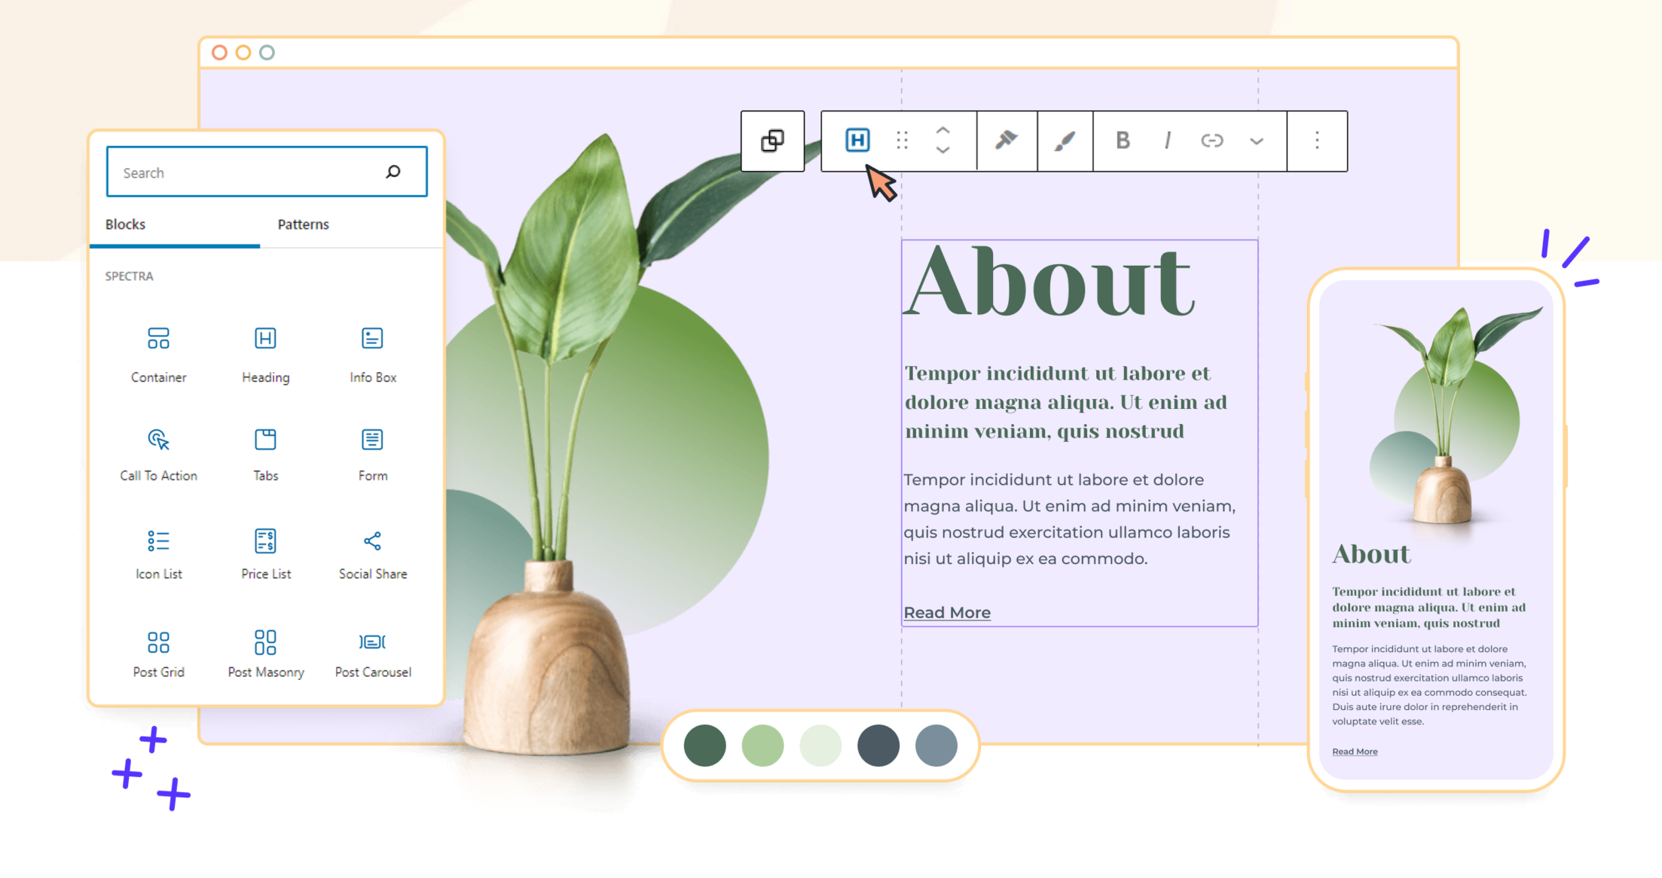Select the darkest green color swatch
The width and height of the screenshot is (1662, 878).
point(704,745)
